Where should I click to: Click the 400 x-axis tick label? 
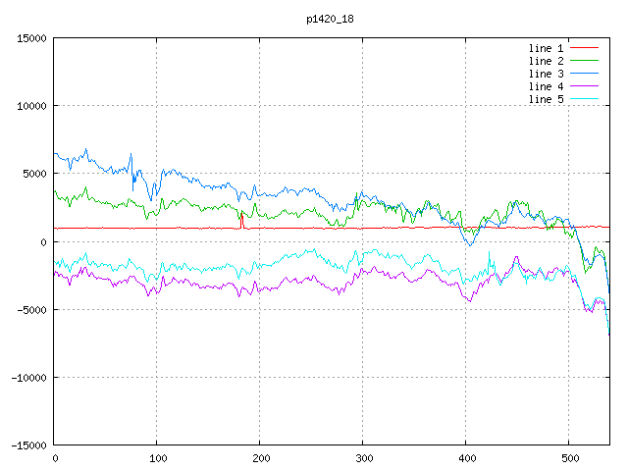point(465,457)
